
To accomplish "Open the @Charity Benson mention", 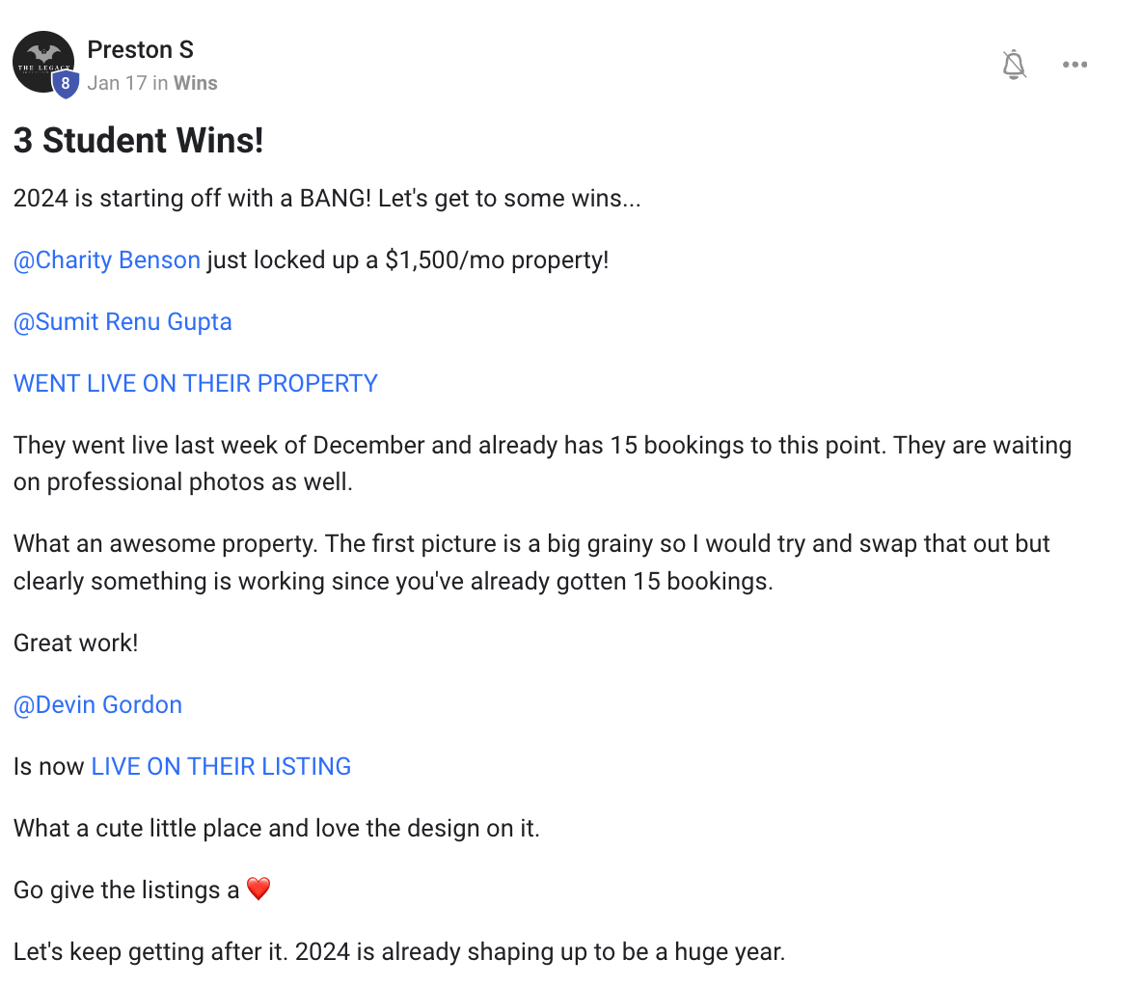I will [107, 260].
